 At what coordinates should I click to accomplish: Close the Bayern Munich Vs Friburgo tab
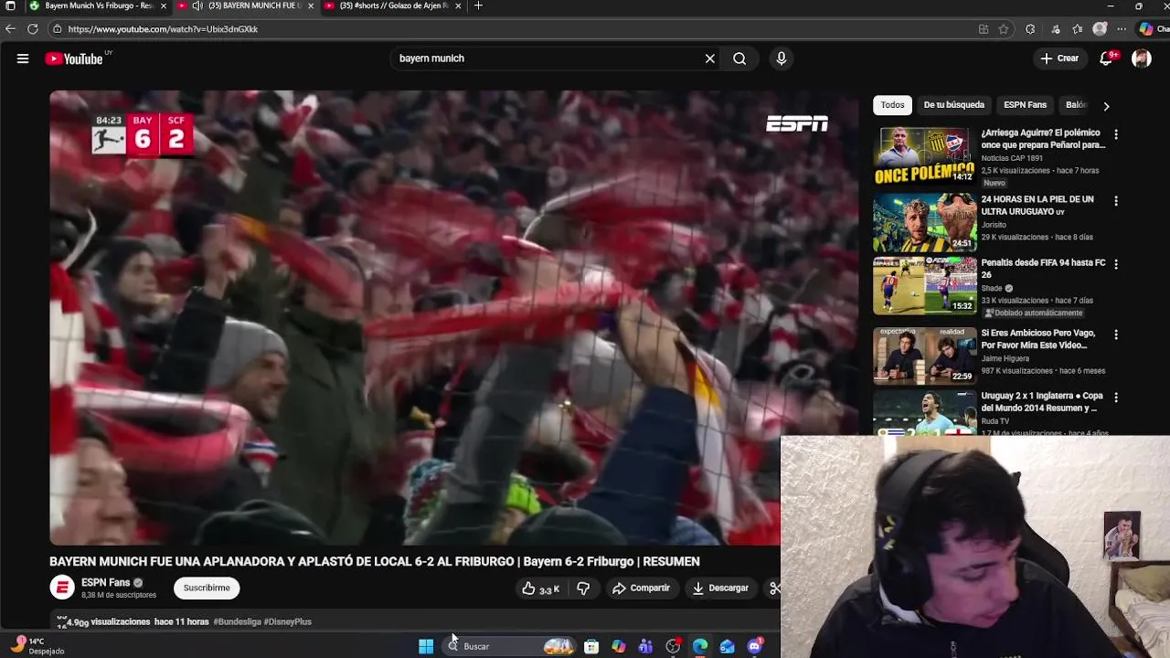pos(164,5)
